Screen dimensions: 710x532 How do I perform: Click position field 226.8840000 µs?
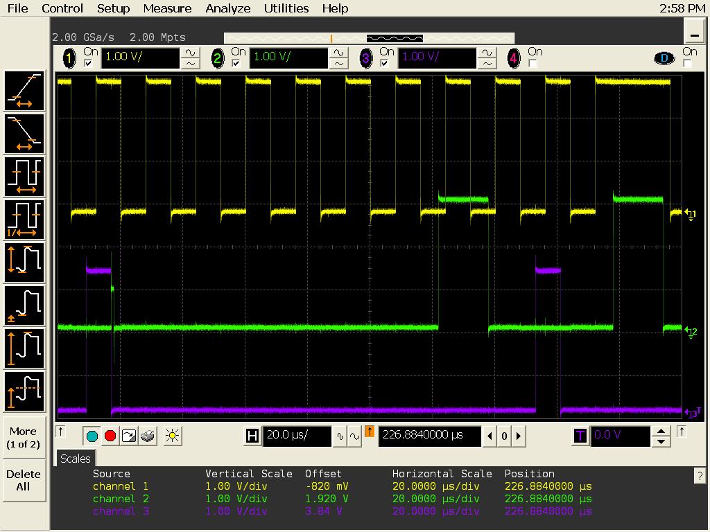[429, 436]
